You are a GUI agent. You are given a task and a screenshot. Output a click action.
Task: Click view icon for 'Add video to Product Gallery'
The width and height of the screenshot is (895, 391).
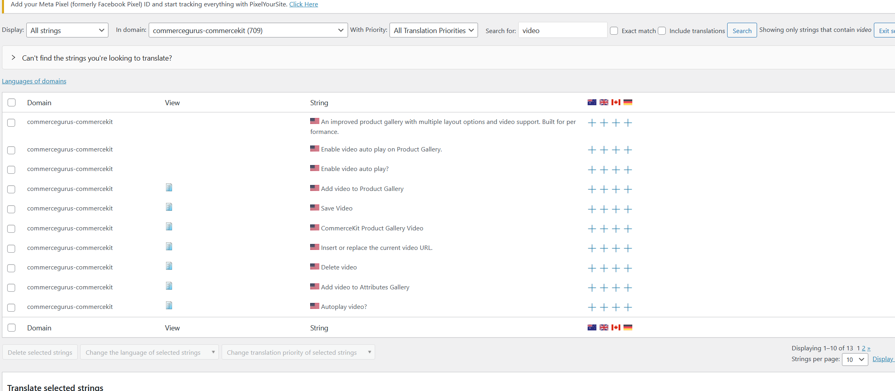point(169,188)
